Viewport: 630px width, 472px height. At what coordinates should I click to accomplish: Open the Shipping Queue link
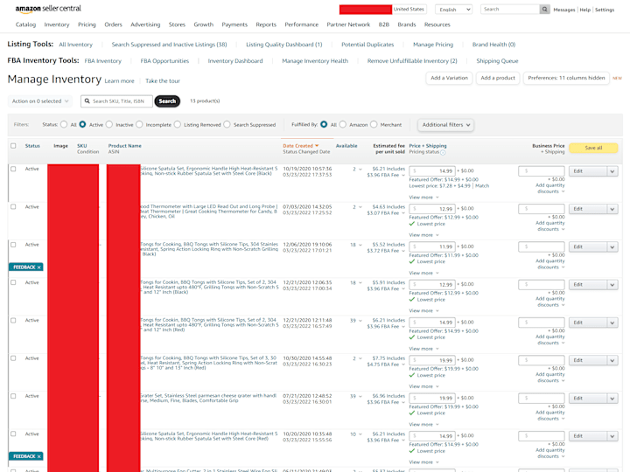[497, 61]
